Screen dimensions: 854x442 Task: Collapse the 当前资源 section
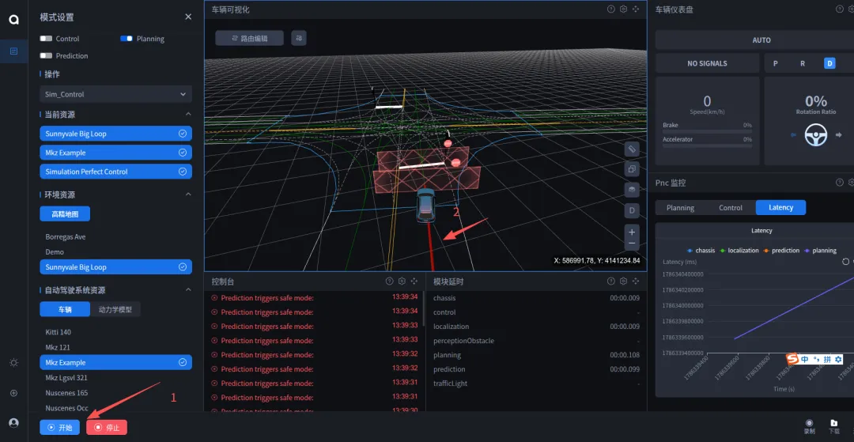(x=188, y=115)
